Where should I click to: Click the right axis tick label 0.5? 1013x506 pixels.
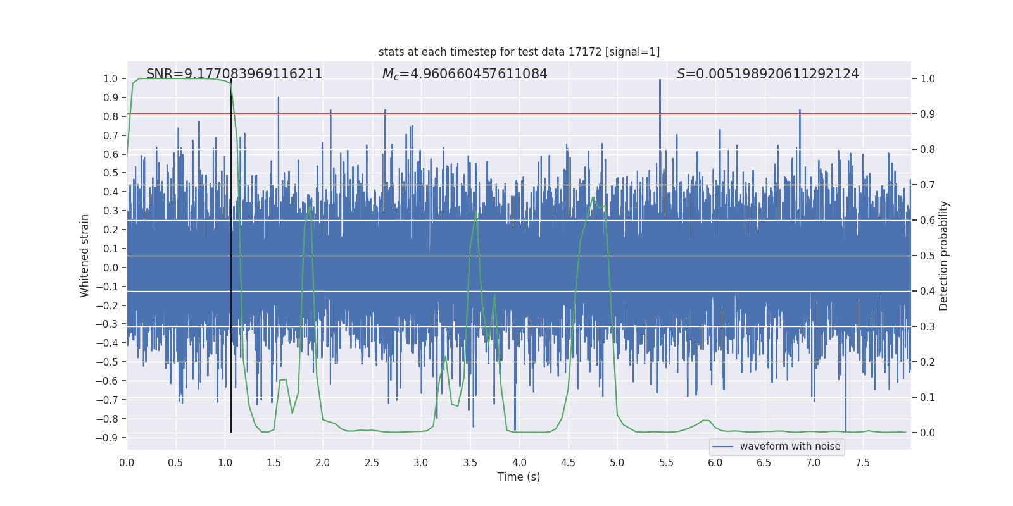point(928,256)
